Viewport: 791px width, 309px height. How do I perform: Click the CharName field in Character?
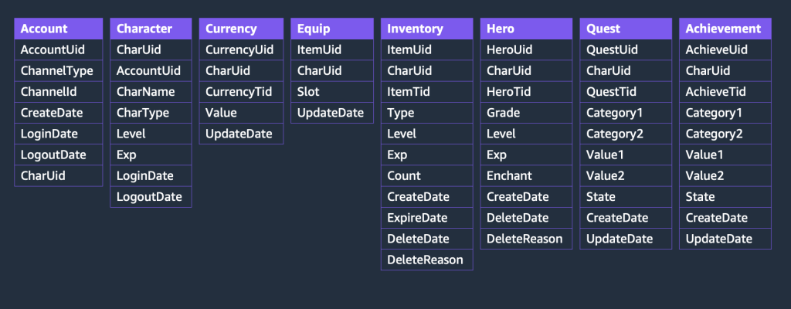pos(151,92)
